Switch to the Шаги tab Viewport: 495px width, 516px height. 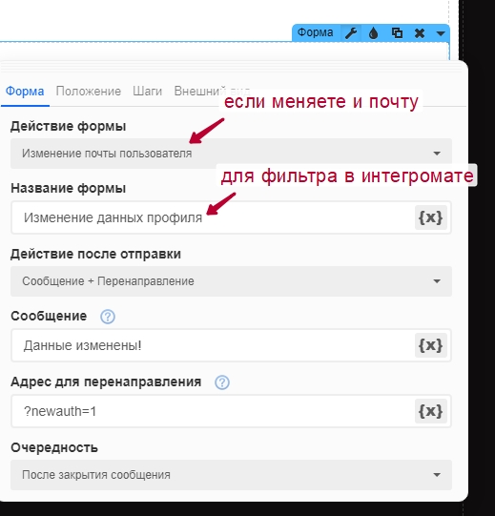(147, 92)
